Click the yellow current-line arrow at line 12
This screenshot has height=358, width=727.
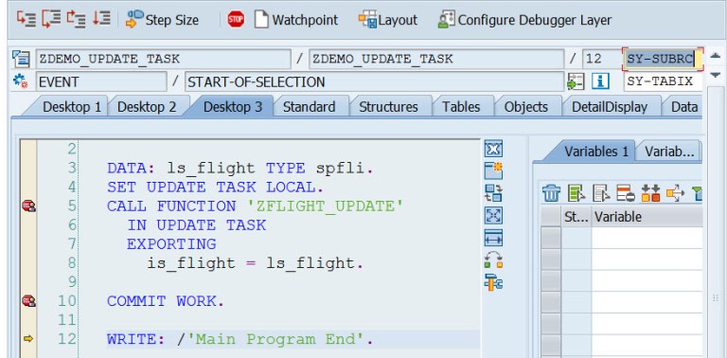point(28,339)
